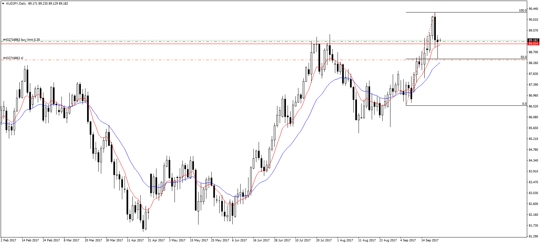
Task: Click the 23 Aug 2017 date label
Action: (x=388, y=240)
